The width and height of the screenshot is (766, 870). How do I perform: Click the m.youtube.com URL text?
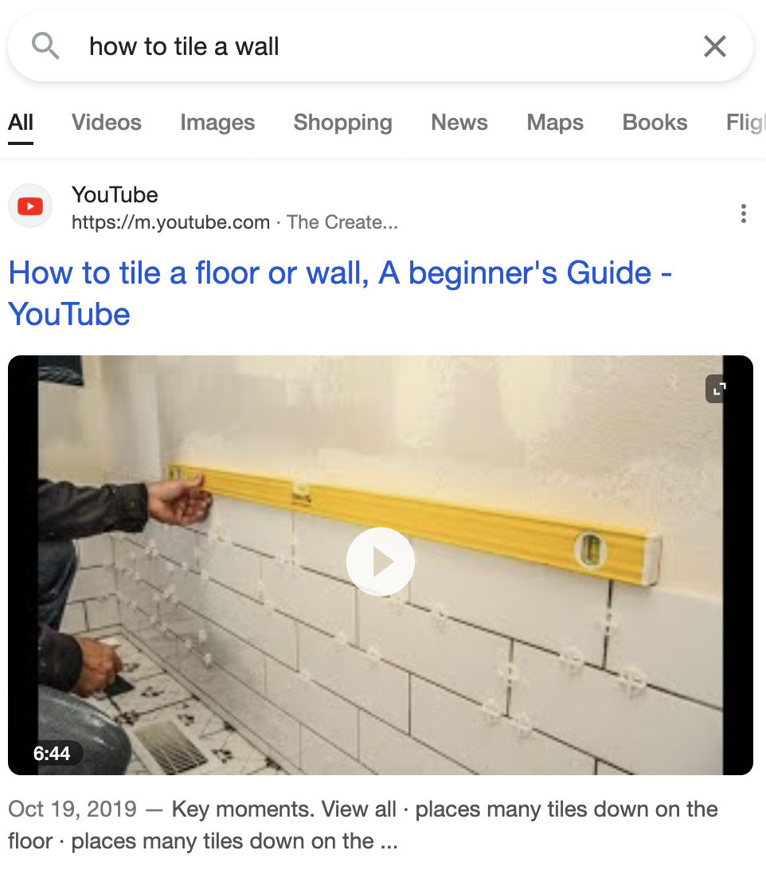click(171, 222)
